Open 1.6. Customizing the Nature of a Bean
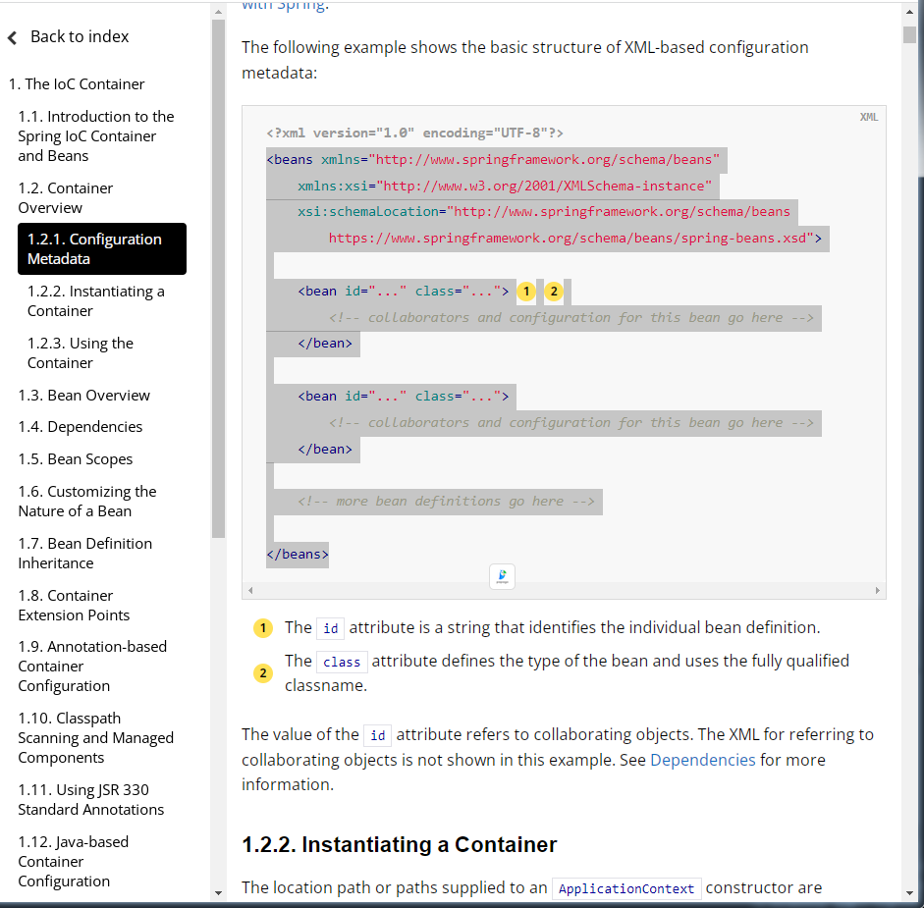The height and width of the screenshot is (908, 924). pos(87,502)
